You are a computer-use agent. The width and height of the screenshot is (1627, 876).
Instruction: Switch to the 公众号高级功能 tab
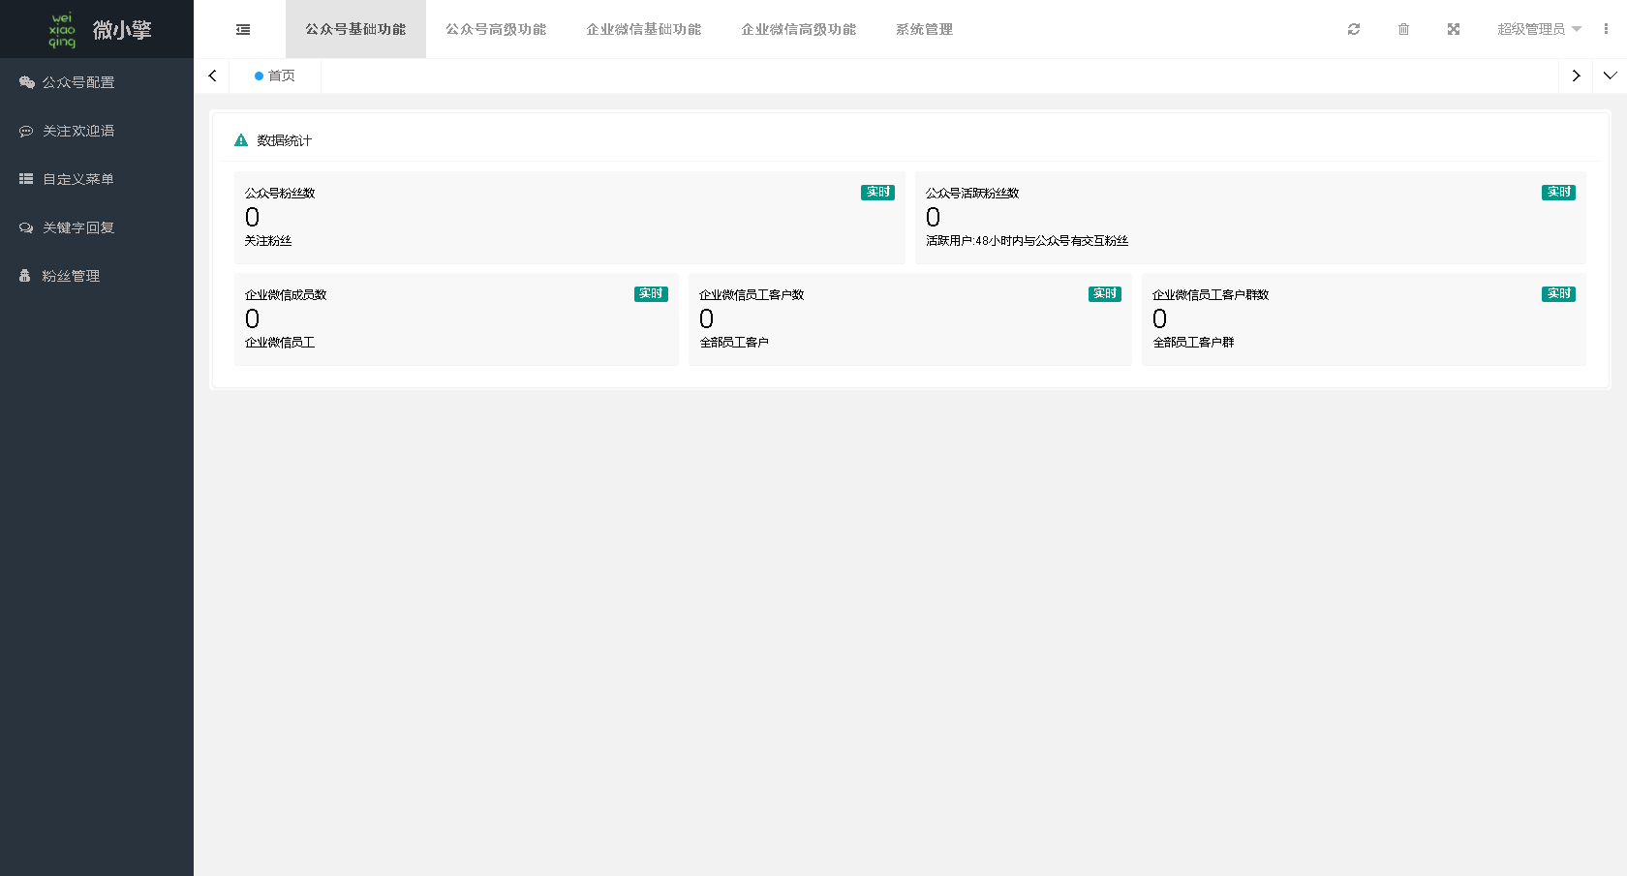(x=496, y=29)
